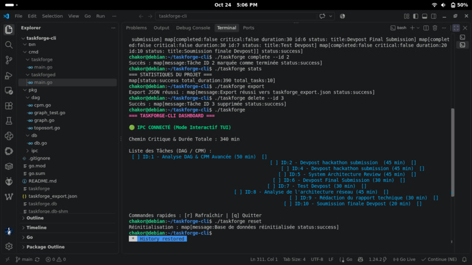Screen dimensions: 472x265
Task: Synchronize changes icon in status bar
Action: click(37, 259)
